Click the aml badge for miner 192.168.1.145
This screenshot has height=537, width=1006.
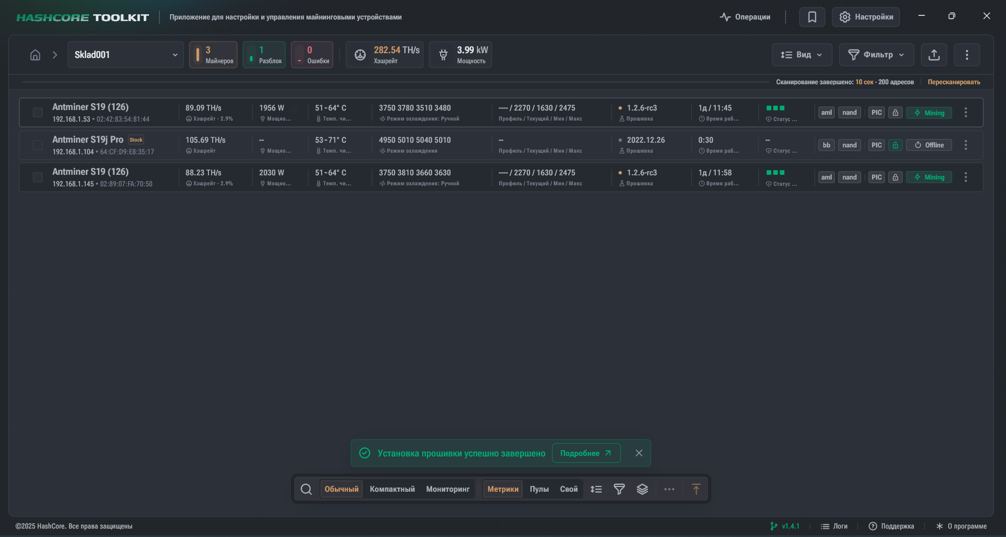[826, 177]
